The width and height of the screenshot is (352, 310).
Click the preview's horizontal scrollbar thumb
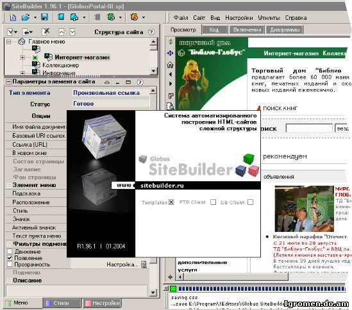click(x=236, y=277)
